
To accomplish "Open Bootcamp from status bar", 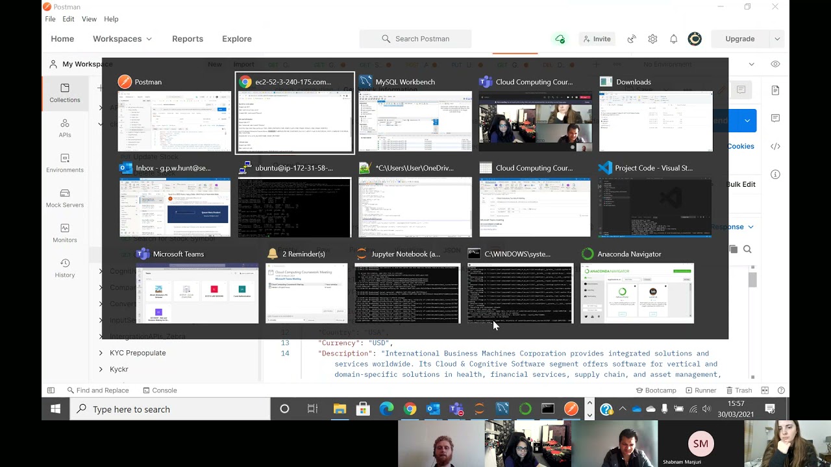I will click(x=656, y=390).
